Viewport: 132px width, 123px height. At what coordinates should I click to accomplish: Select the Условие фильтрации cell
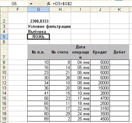click(49, 26)
